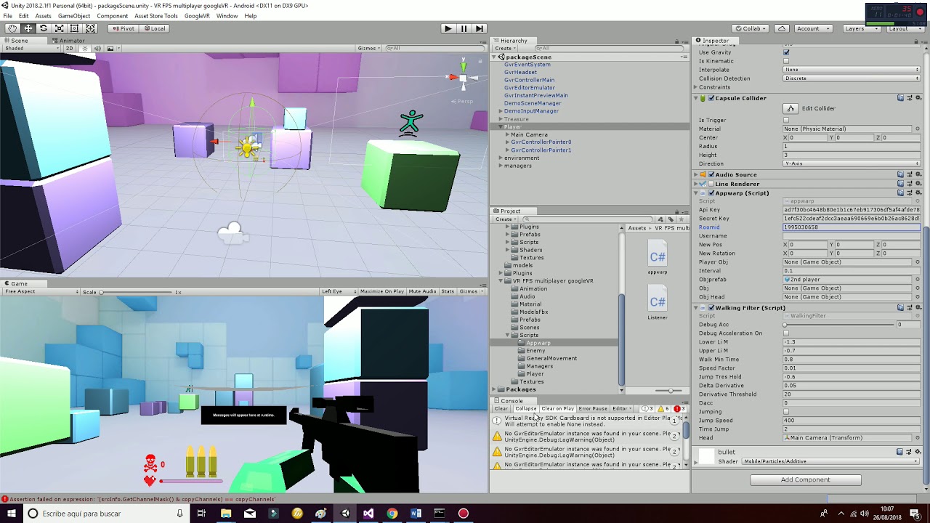The width and height of the screenshot is (930, 523).
Task: Toggle Use Gravity checkbox
Action: tap(786, 52)
